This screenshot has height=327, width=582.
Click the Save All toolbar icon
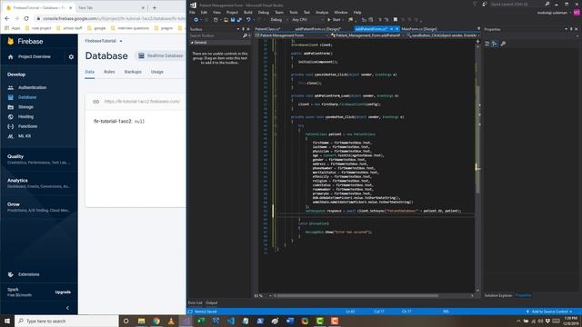239,20
